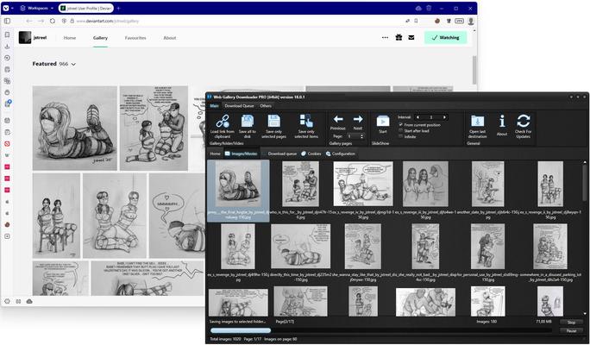Open bookmarks panel in browser sidebar

tap(7, 34)
